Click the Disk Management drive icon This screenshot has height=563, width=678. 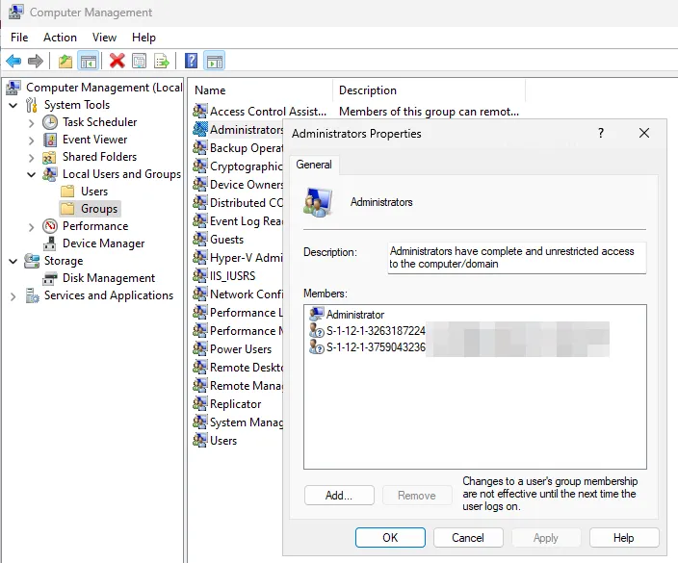pyautogui.click(x=50, y=278)
